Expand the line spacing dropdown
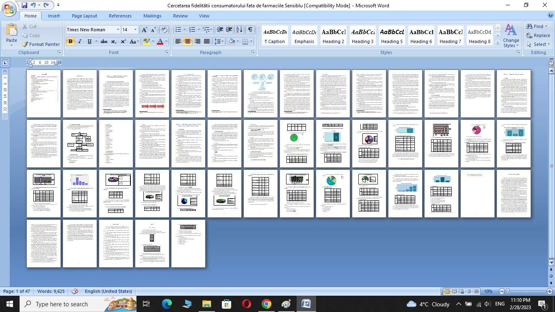The image size is (555, 312). tap(222, 41)
